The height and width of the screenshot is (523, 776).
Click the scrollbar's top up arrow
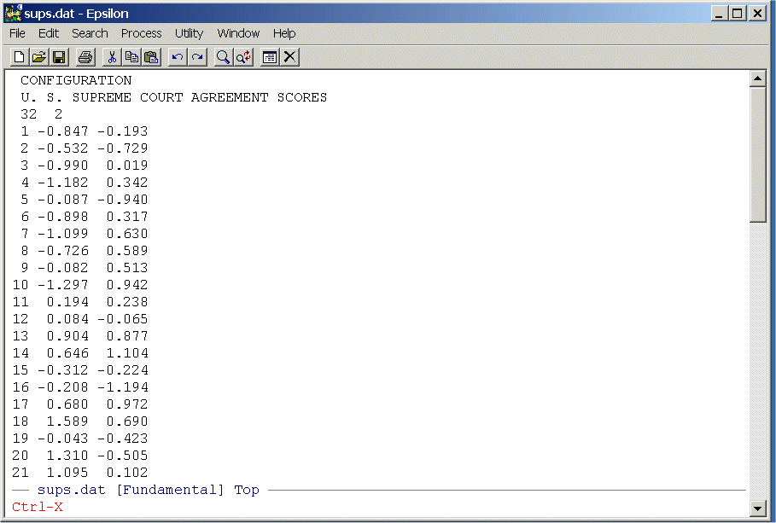757,78
